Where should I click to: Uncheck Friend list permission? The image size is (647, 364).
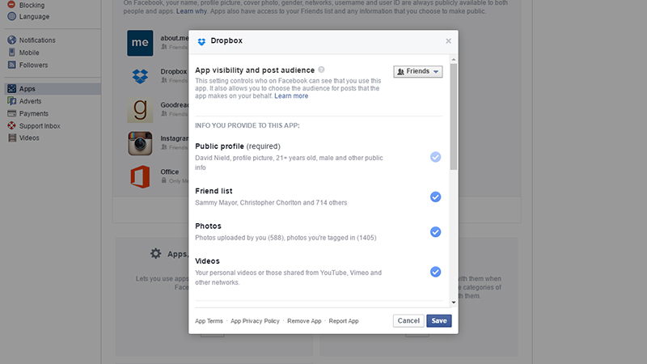pos(435,197)
